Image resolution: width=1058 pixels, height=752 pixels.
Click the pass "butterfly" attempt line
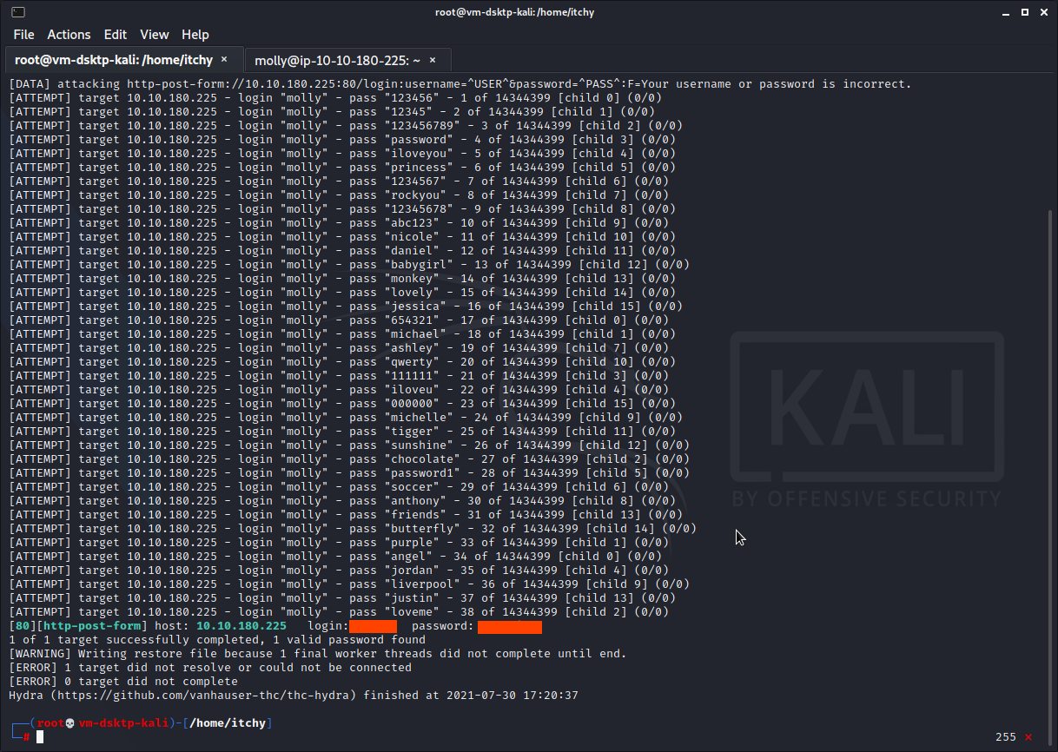[x=353, y=529]
